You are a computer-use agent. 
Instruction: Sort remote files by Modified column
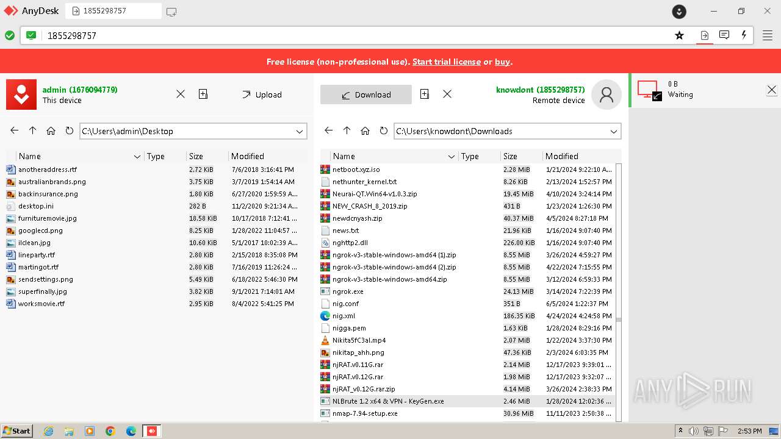tap(581, 156)
